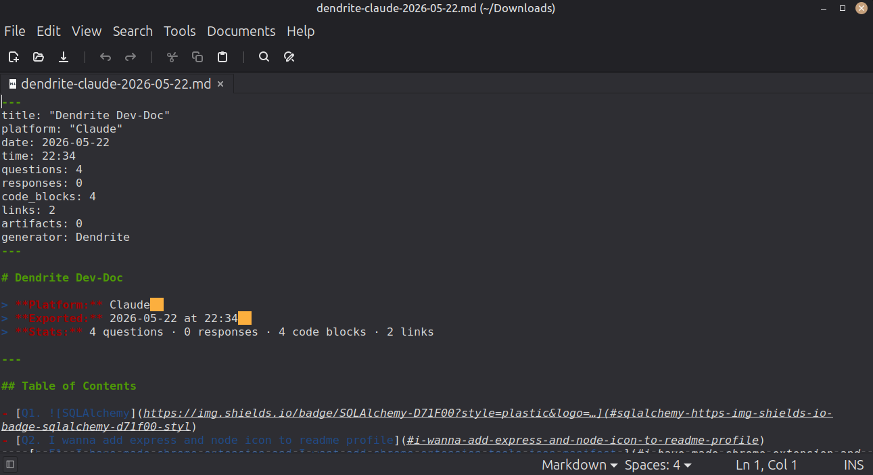This screenshot has width=873, height=475.
Task: Undo the last edit
Action: (105, 57)
